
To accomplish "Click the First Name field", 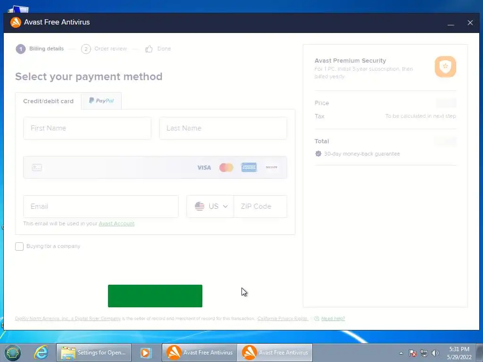I will pos(87,128).
